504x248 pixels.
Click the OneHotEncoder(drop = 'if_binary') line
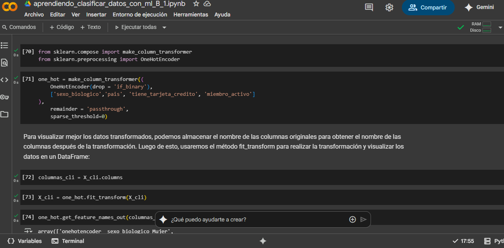101,87
